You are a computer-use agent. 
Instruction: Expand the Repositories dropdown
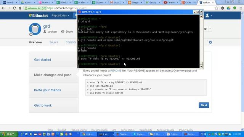point(60,15)
